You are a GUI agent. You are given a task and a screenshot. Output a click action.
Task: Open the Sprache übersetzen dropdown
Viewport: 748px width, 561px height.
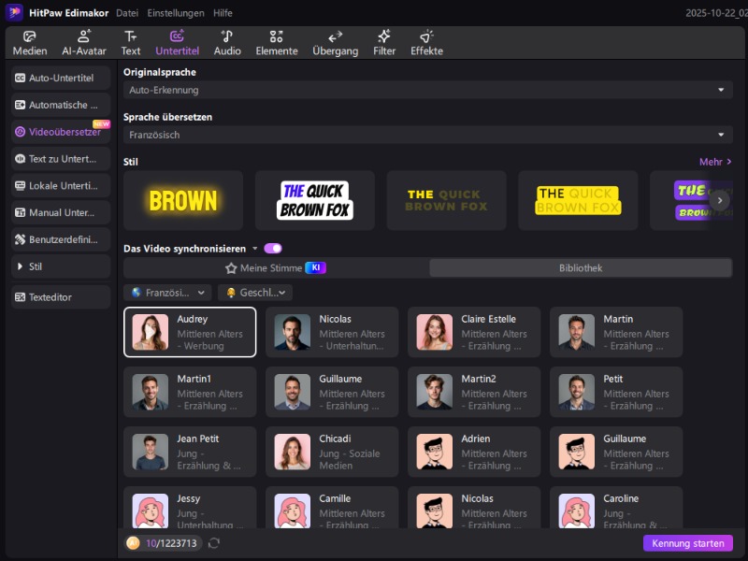427,135
